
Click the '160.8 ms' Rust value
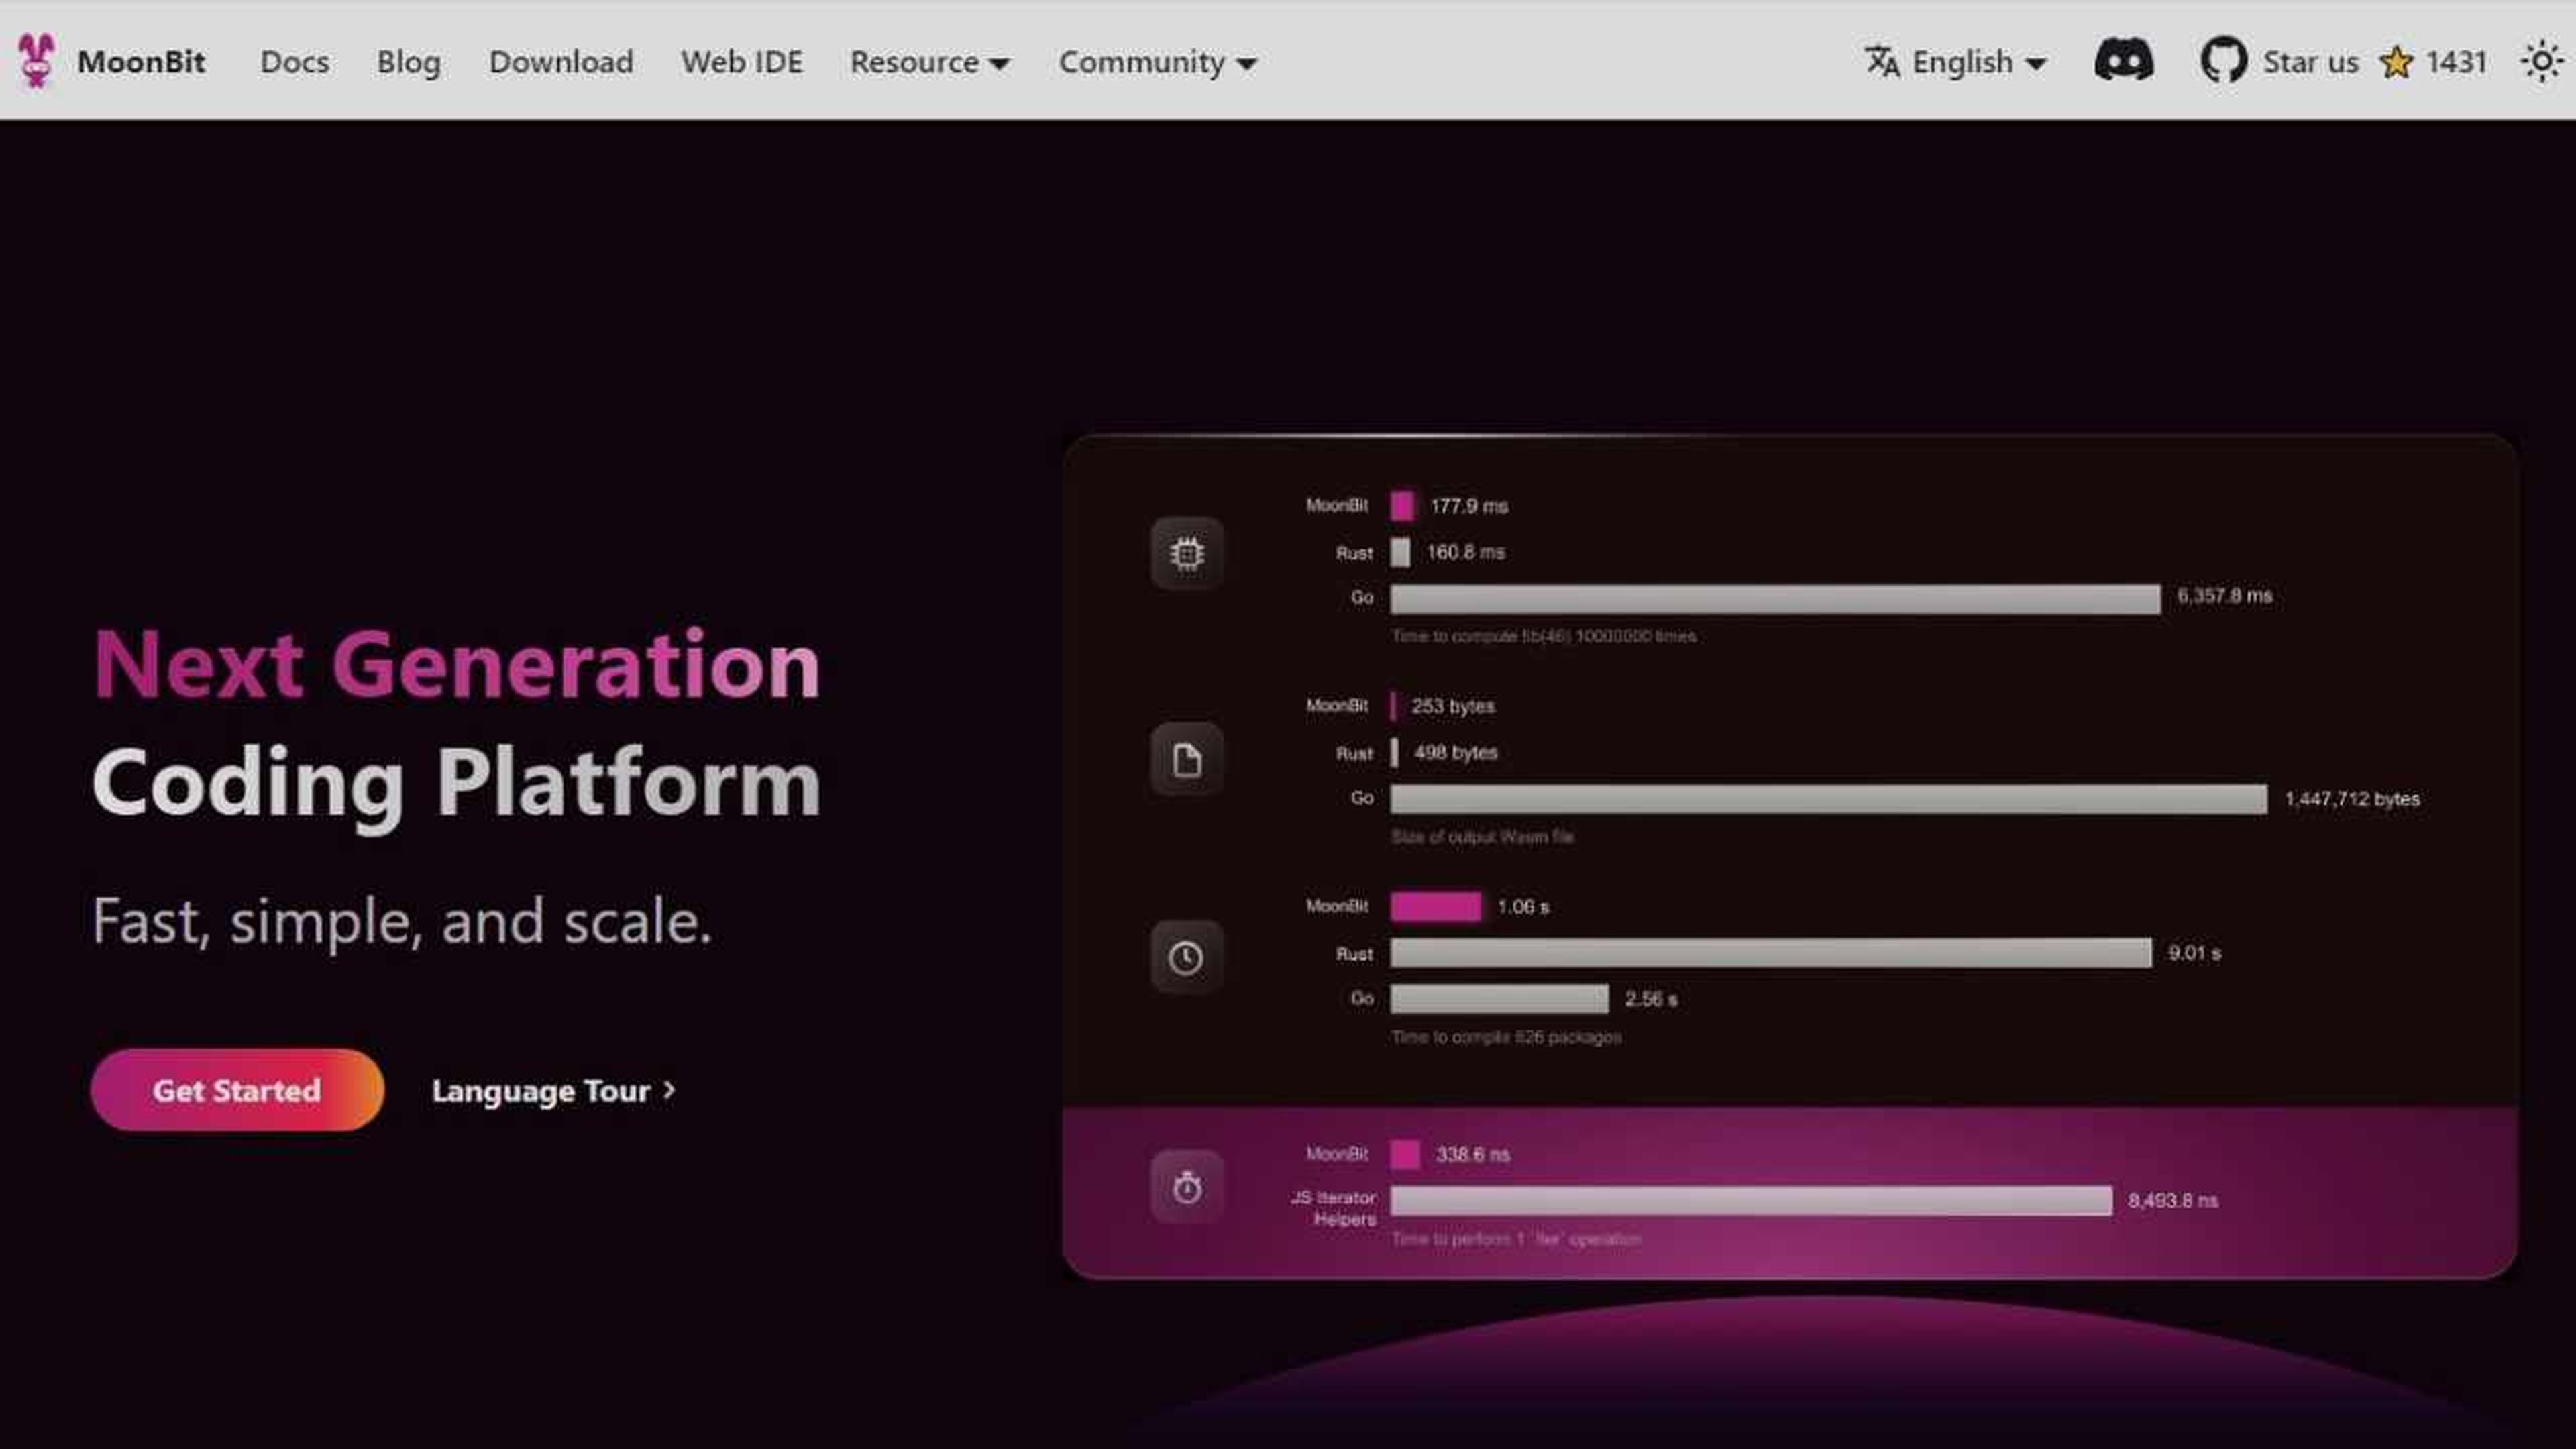click(x=1465, y=553)
